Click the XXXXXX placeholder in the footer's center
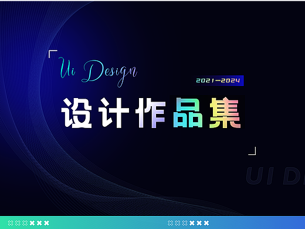Viewport: 305px width, 229px height. click(x=188, y=223)
